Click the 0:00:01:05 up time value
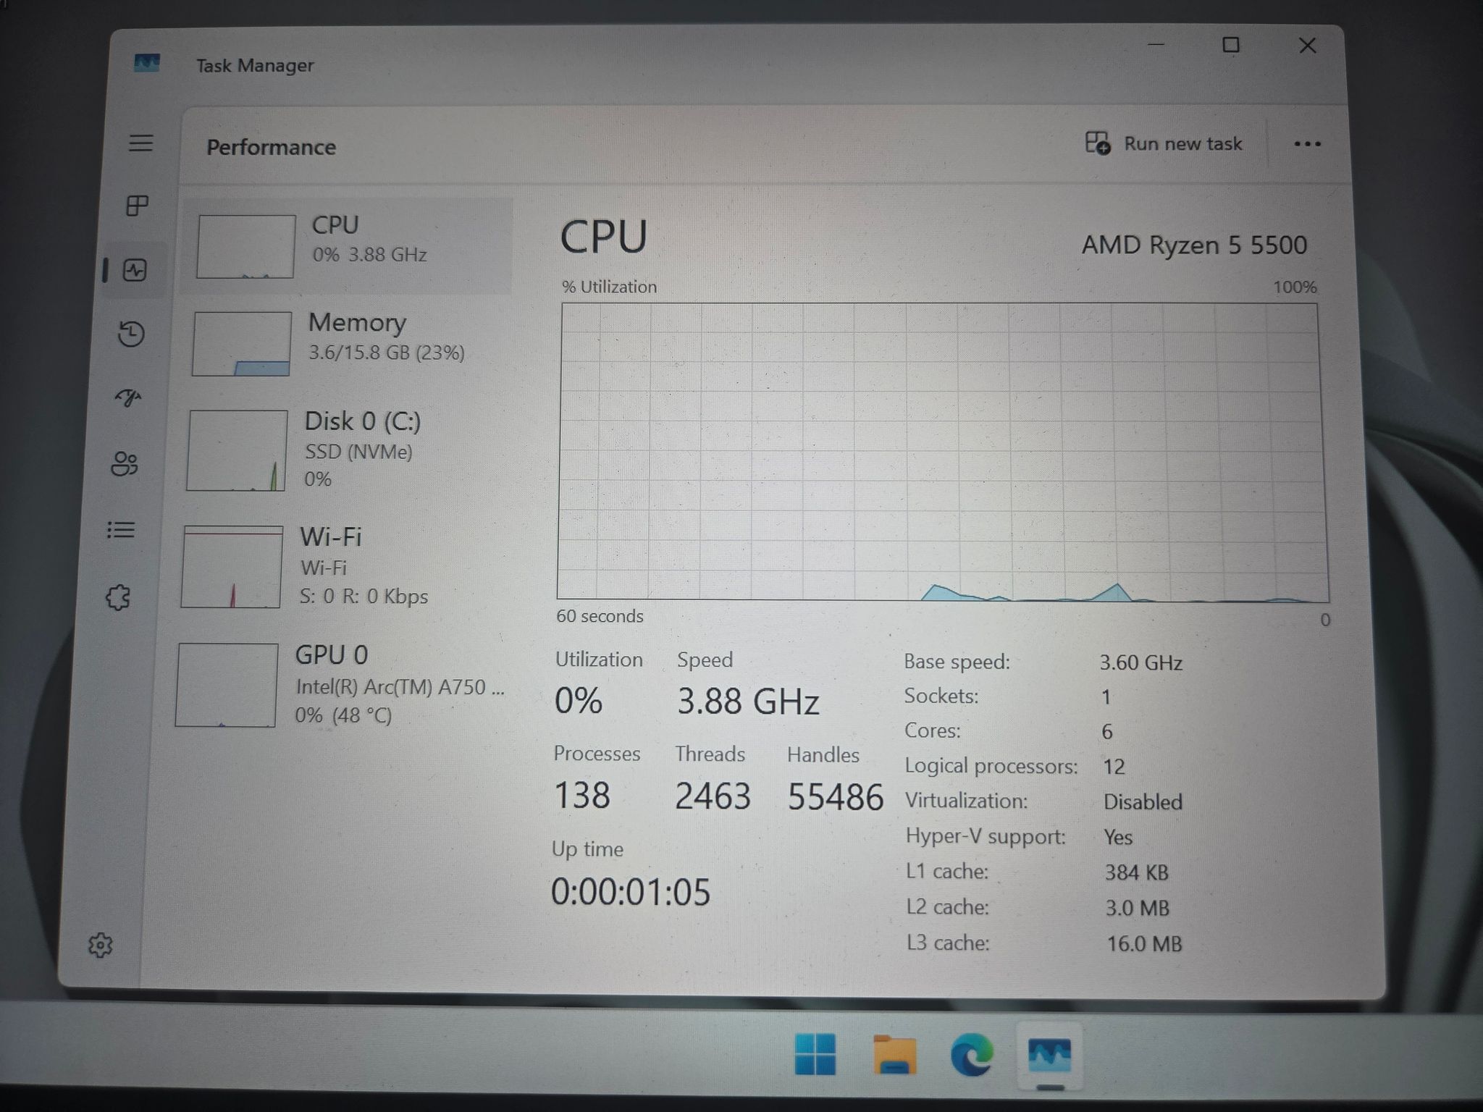The width and height of the screenshot is (1483, 1112). tap(631, 892)
